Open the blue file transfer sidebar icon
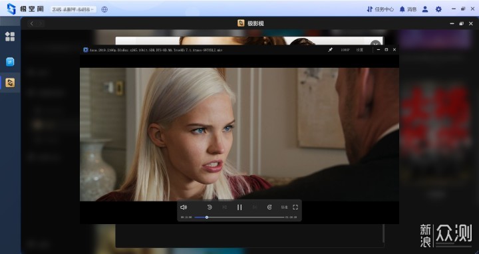Screen dimensions: 479x254 (10, 62)
